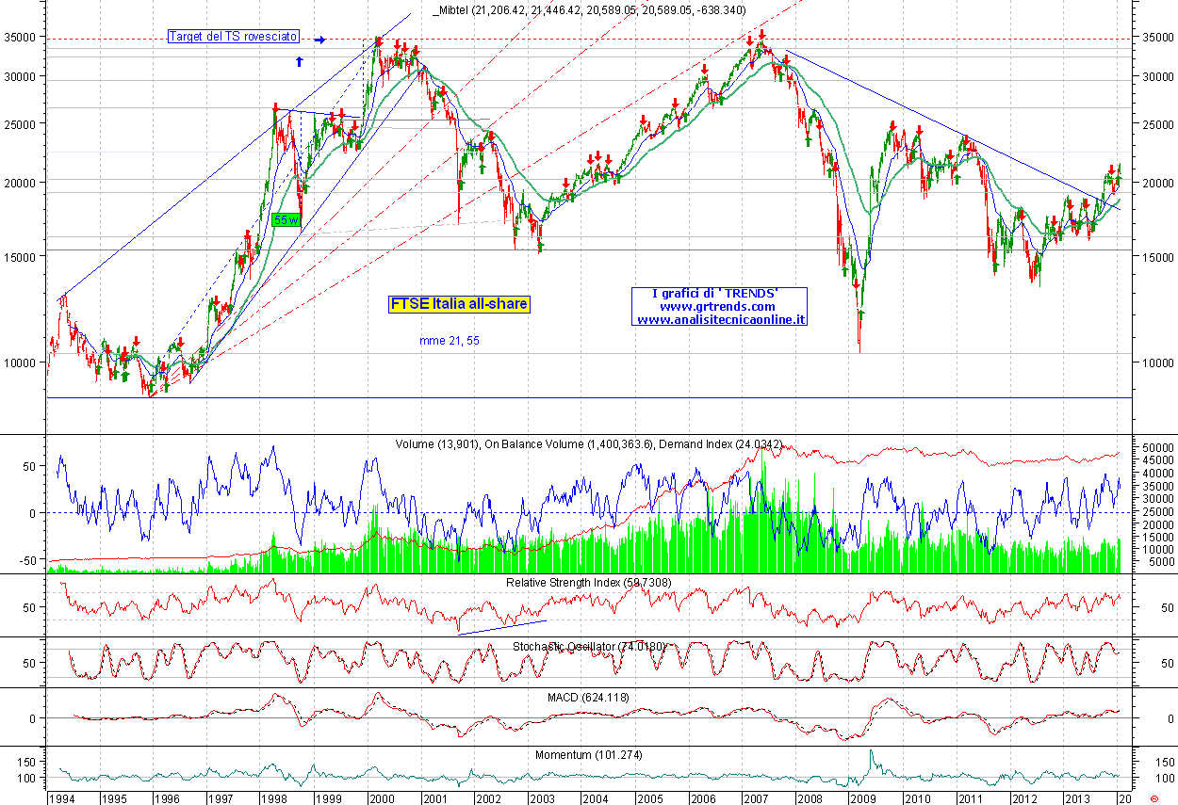This screenshot has width=1178, height=805.
Task: Click the blue up arrow below Target label
Action: [x=299, y=61]
